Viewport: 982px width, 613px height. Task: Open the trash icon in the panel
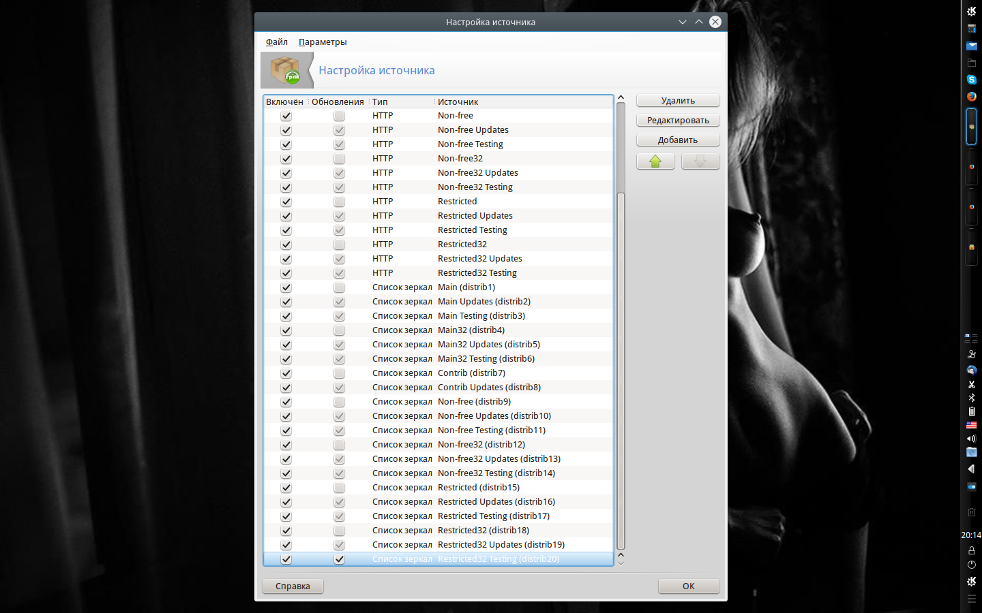(971, 512)
